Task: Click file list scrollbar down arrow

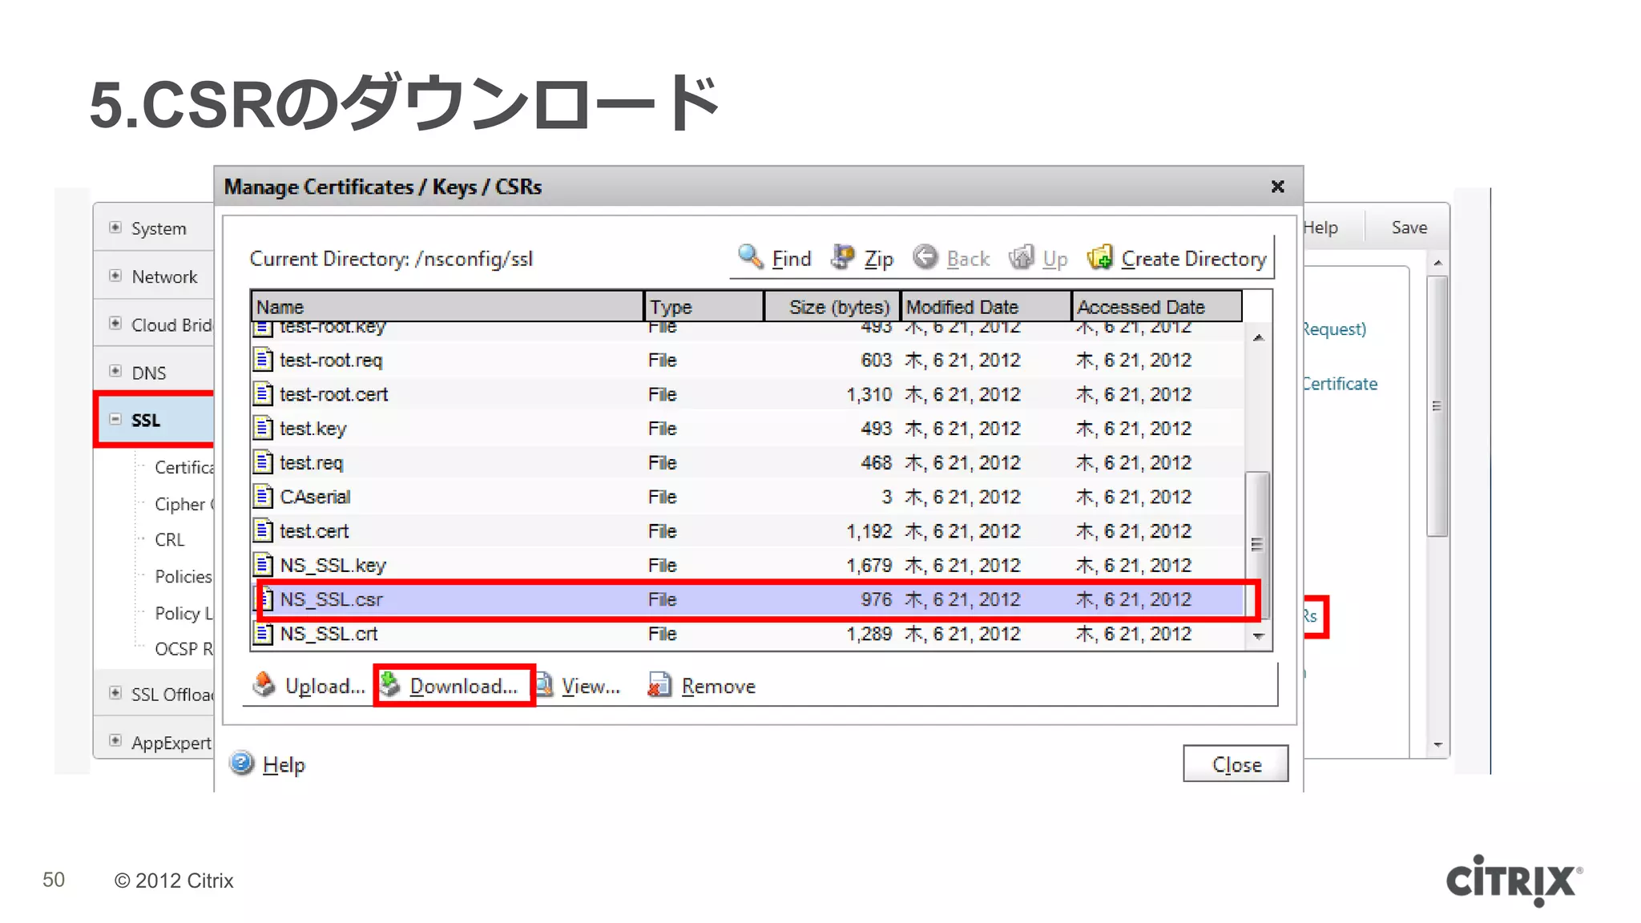Action: click(1258, 636)
